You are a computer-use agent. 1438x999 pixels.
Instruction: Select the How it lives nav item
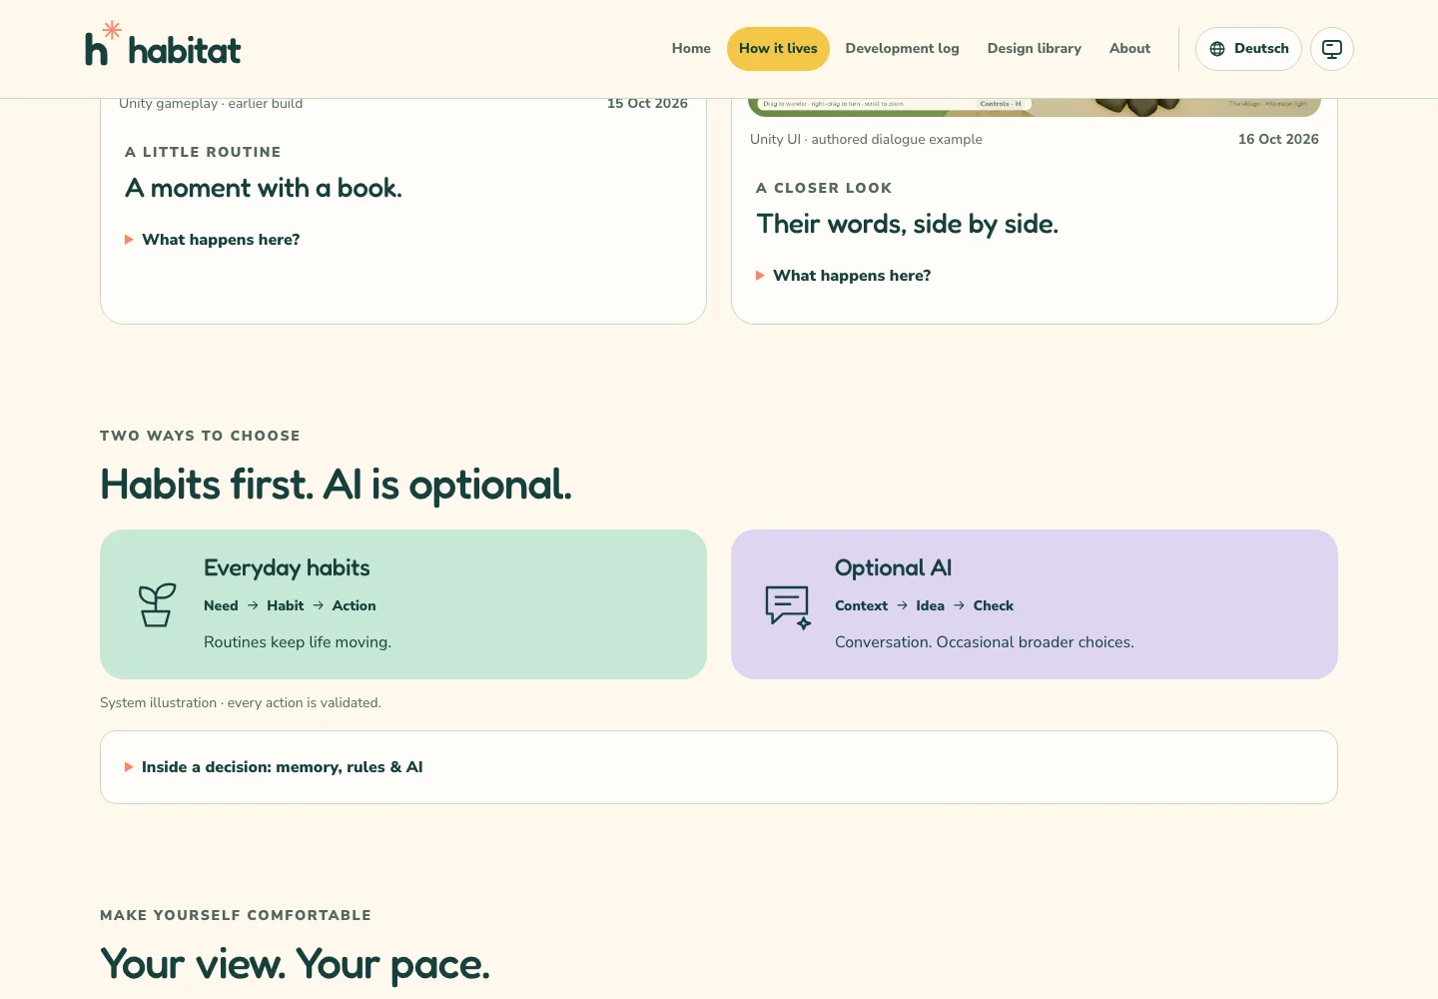pos(778,49)
